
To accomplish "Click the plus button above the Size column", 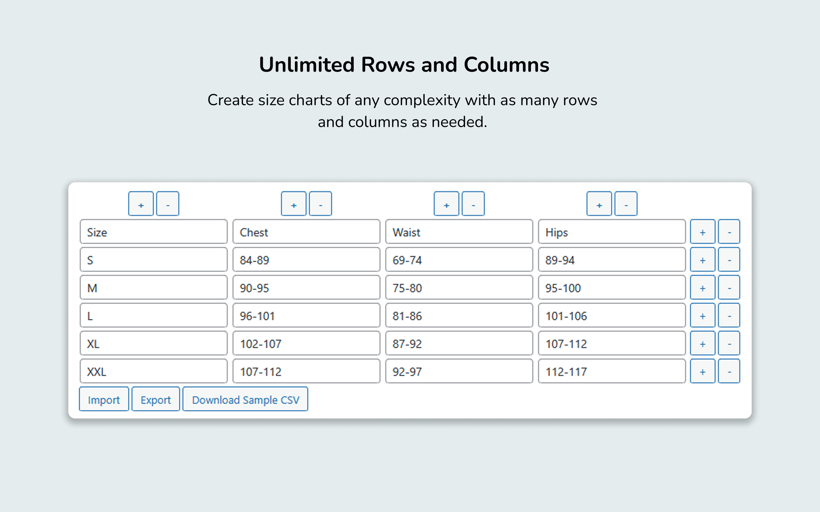I will (x=141, y=204).
